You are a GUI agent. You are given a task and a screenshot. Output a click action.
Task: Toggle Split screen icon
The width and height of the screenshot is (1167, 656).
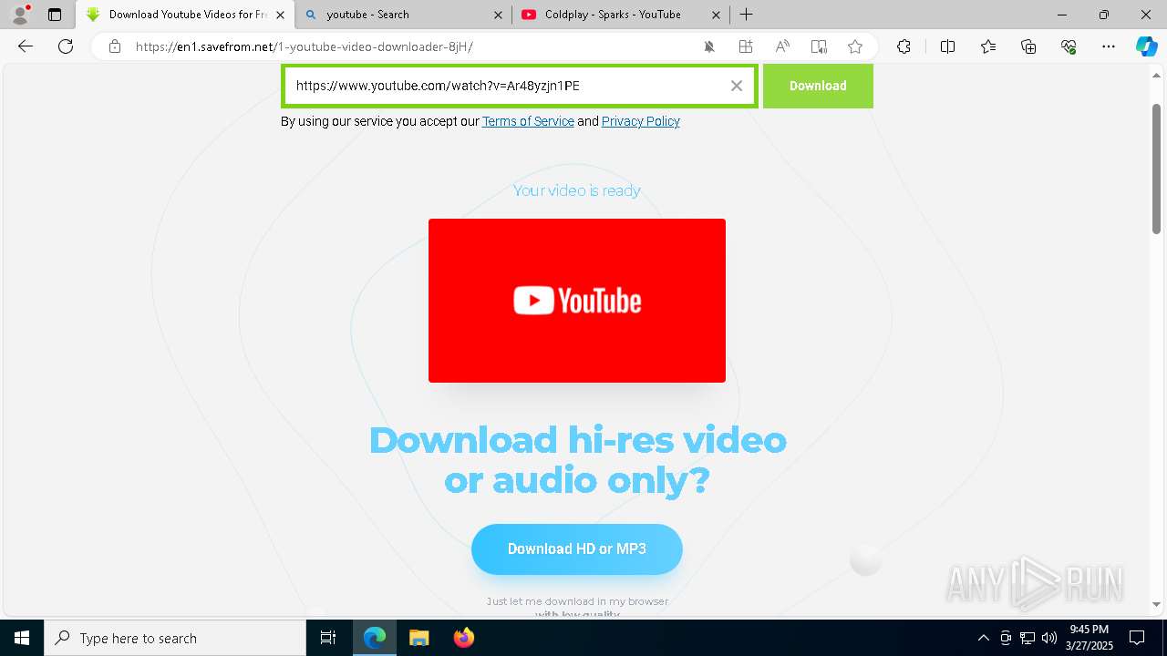(947, 46)
